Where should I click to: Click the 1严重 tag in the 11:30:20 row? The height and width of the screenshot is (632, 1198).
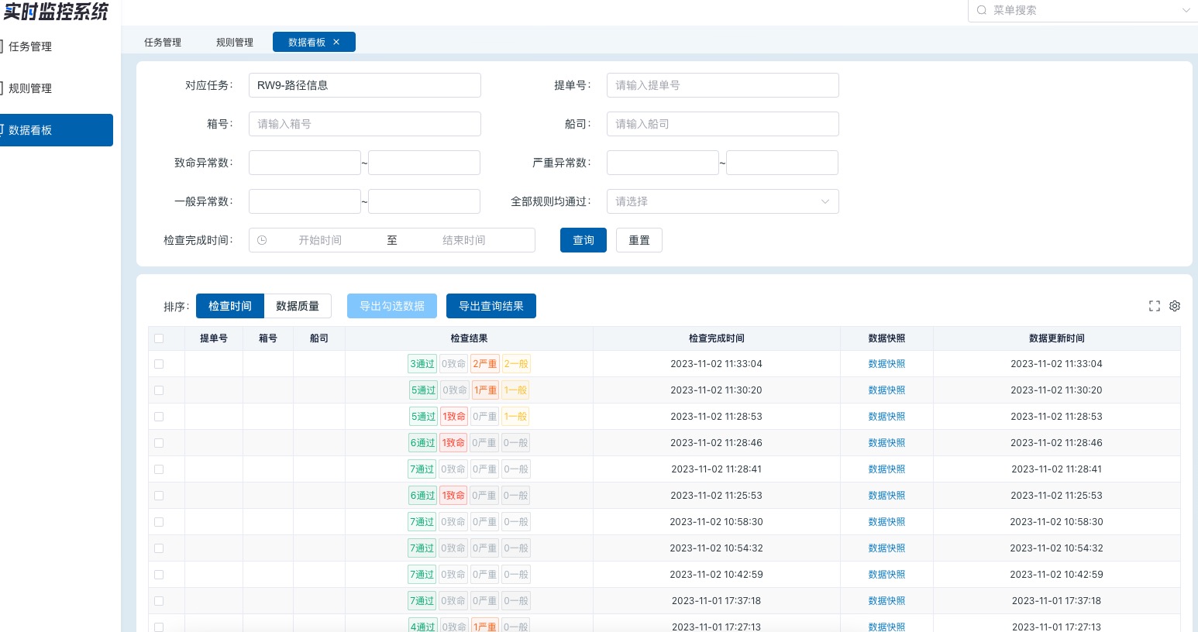[x=485, y=390]
